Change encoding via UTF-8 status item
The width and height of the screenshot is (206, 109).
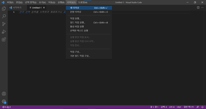pyautogui.click(x=172, y=107)
